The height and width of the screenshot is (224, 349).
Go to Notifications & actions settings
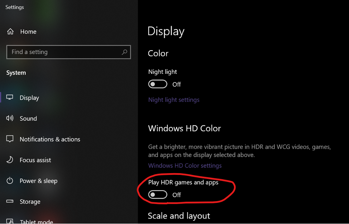point(50,139)
